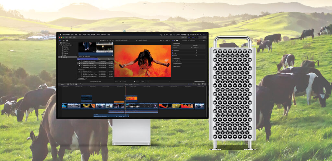
Task: Open the retime speed dropdown
Action: [x=125, y=81]
